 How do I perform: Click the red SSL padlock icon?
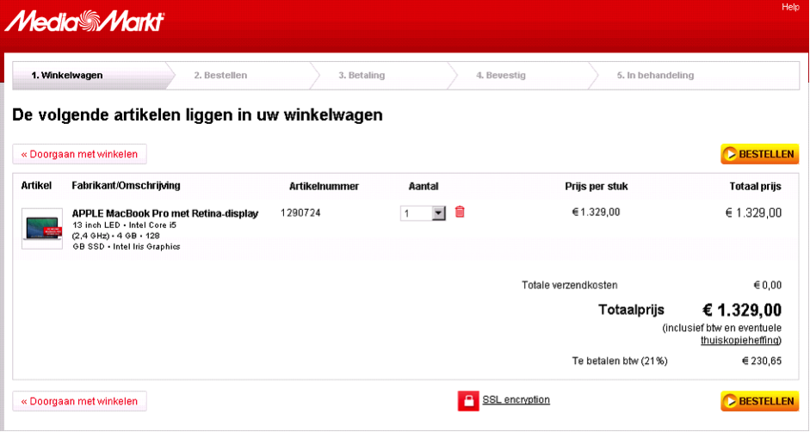pos(468,401)
